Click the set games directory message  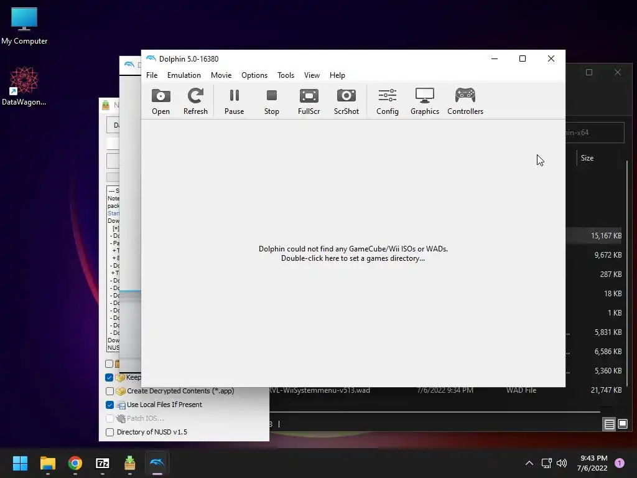click(x=353, y=254)
